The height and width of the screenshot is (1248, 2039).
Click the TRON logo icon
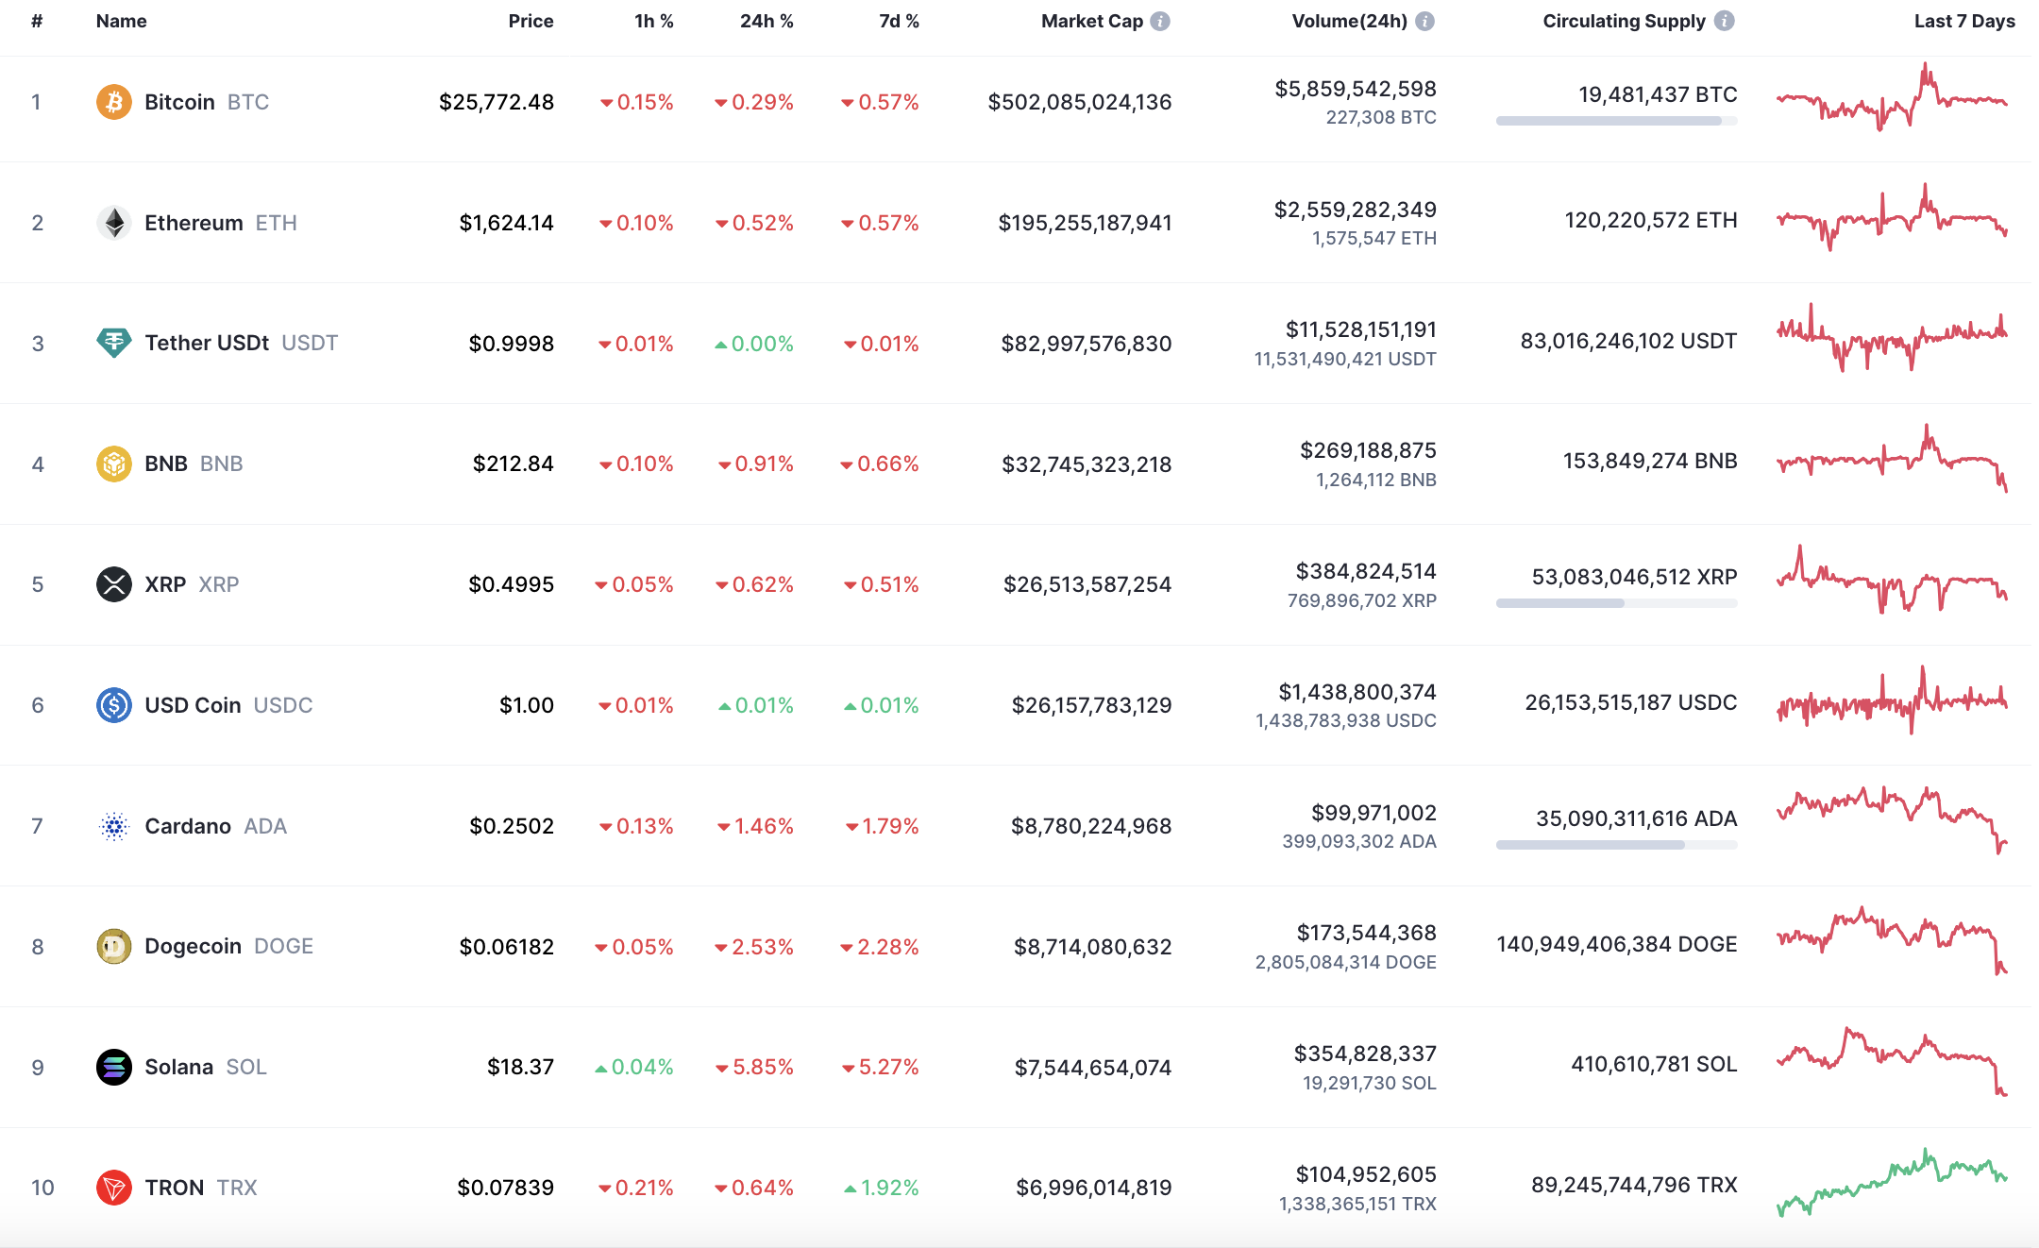click(114, 1188)
